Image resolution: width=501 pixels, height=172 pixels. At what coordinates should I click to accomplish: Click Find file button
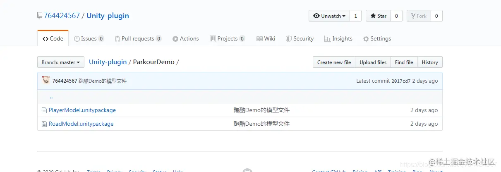coord(404,62)
